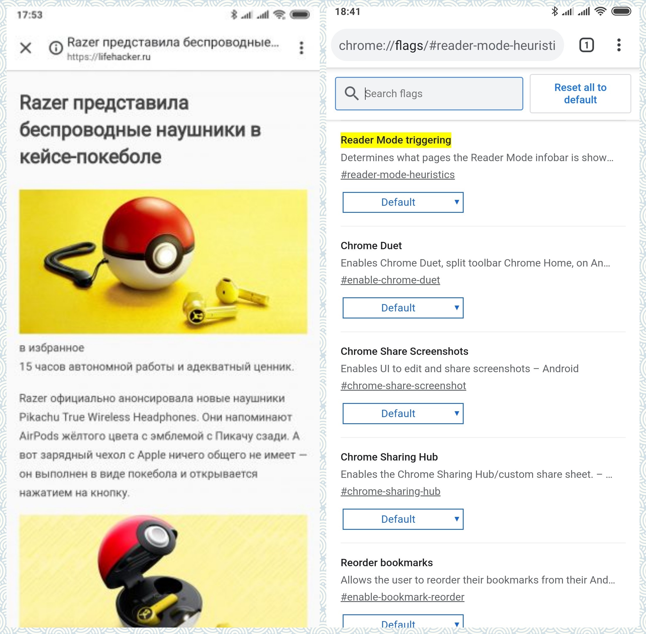Open the #reader-mode-heuristics link

point(398,174)
